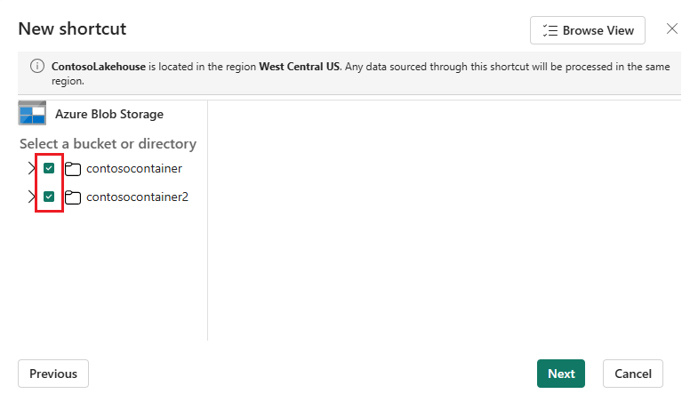Click the contosocontainer folder icon
The height and width of the screenshot is (402, 698).
(73, 169)
